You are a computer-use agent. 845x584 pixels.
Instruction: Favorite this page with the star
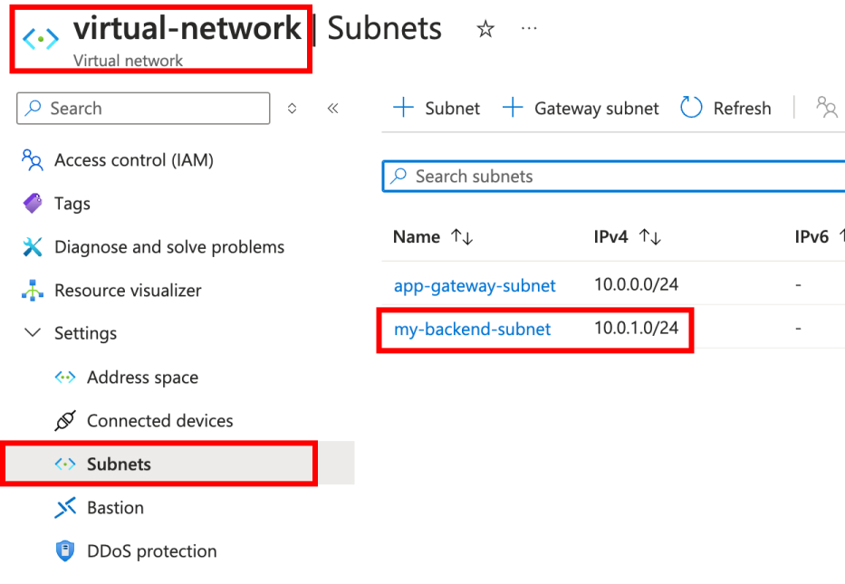tap(485, 30)
